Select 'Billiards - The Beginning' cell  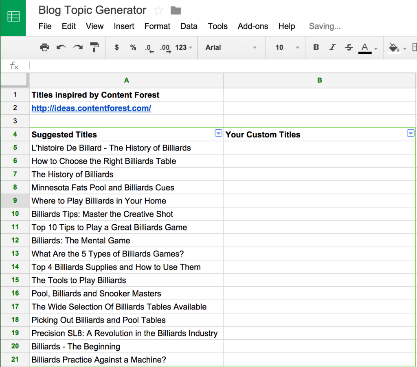pyautogui.click(x=126, y=346)
